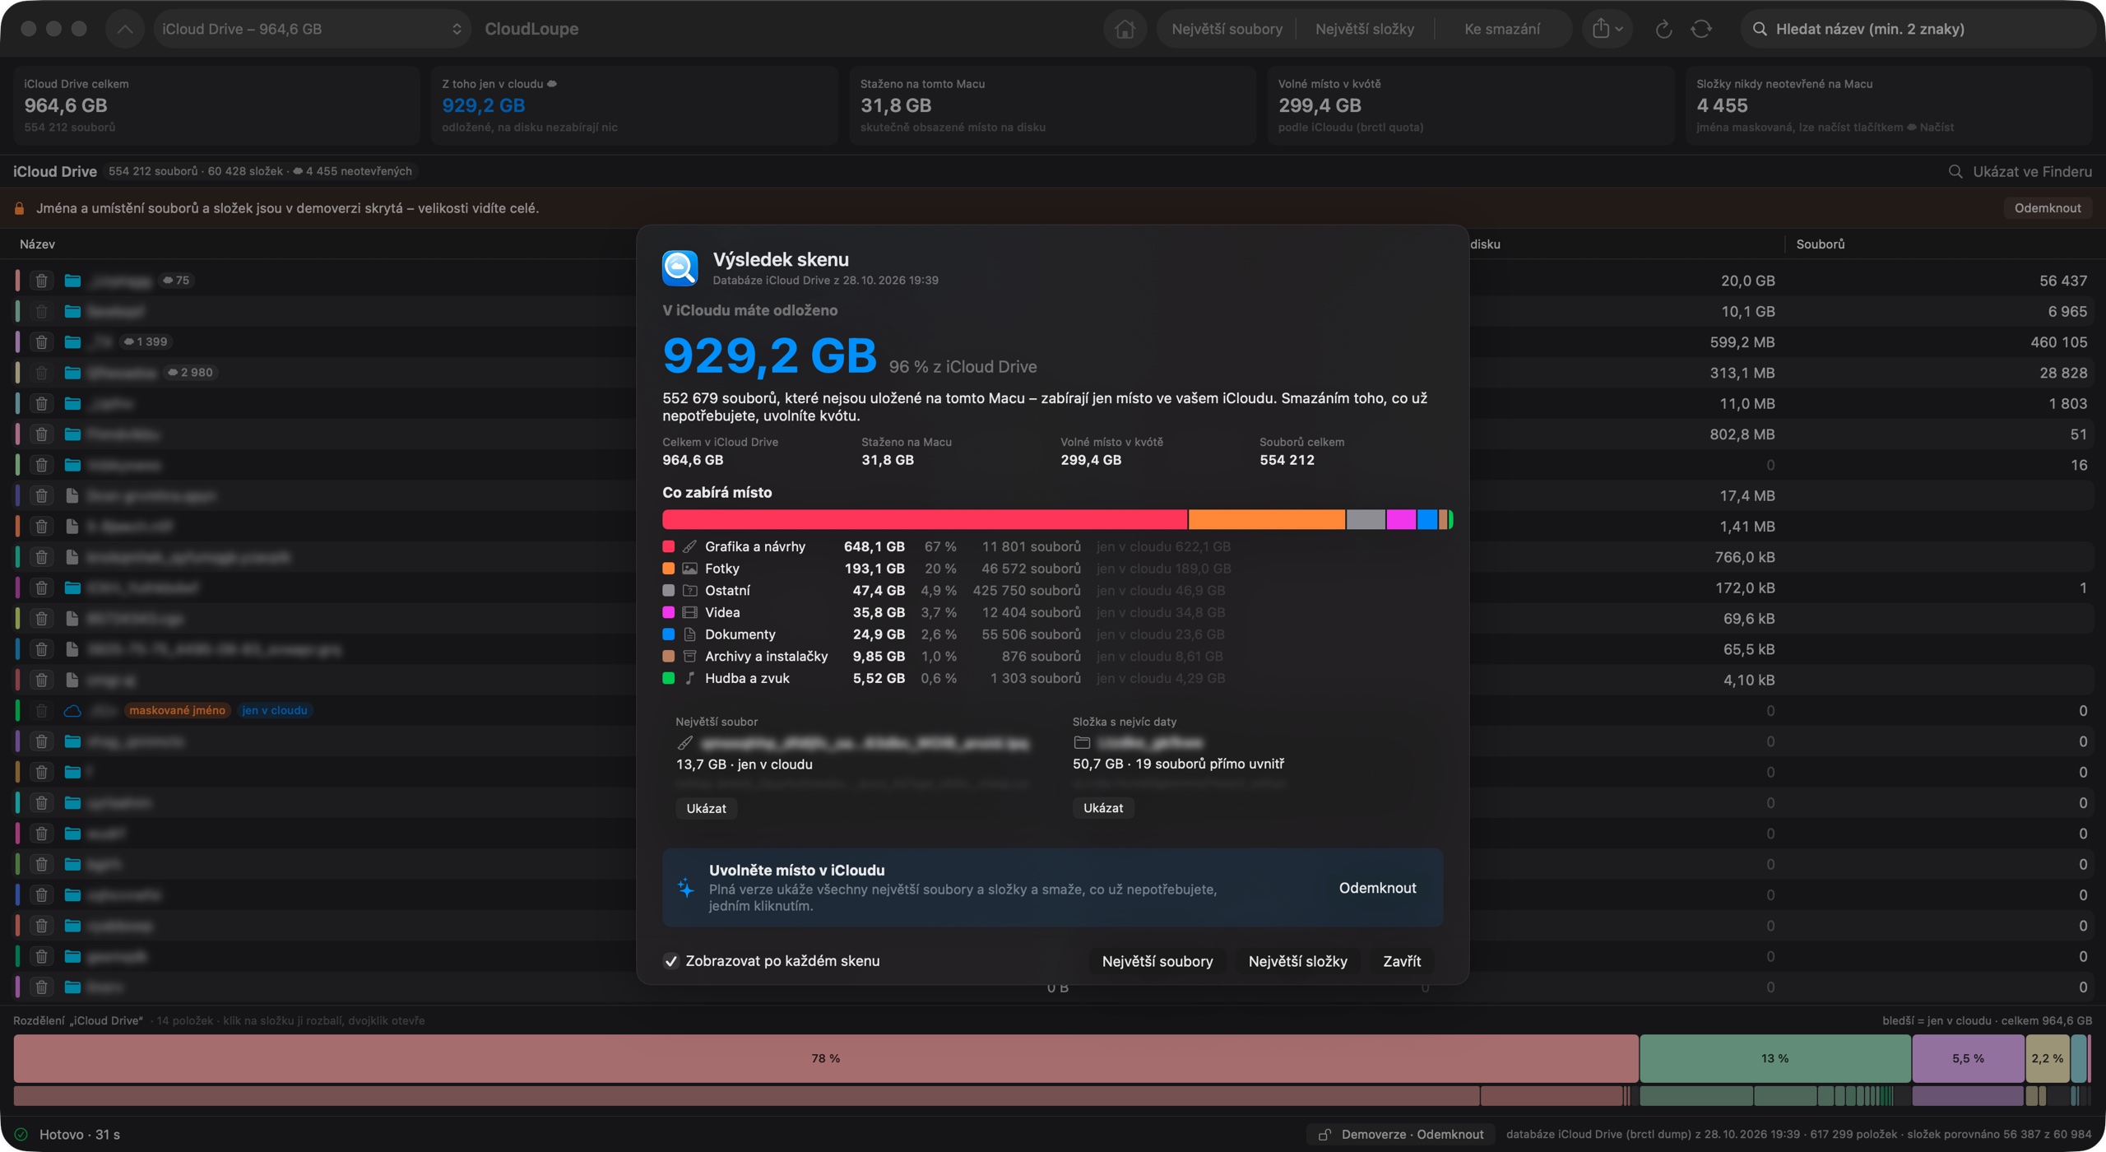
Task: Click the document icon on the 17,4 MB row
Action: click(72, 495)
